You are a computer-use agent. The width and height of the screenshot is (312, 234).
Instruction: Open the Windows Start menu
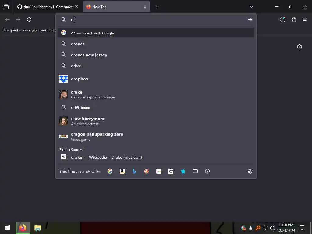point(7,228)
